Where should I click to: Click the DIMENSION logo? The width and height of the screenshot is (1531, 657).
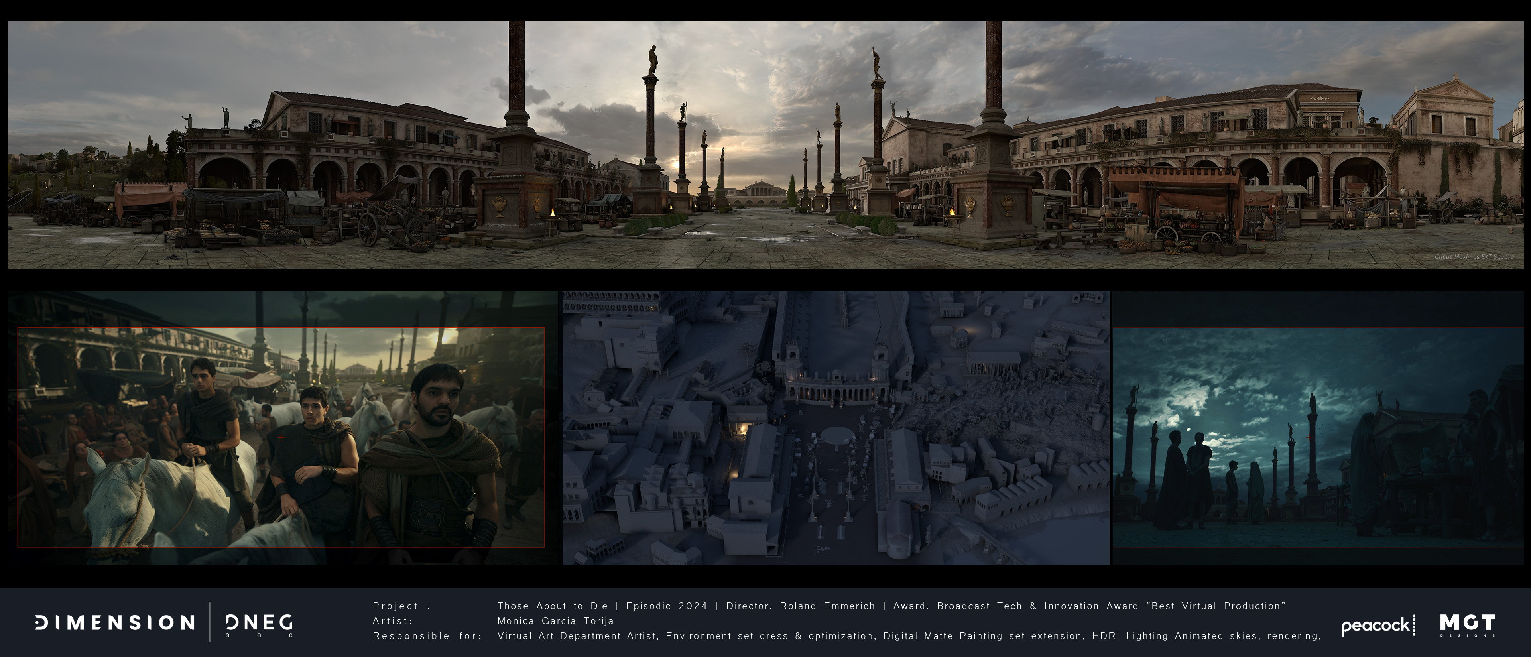tap(115, 623)
